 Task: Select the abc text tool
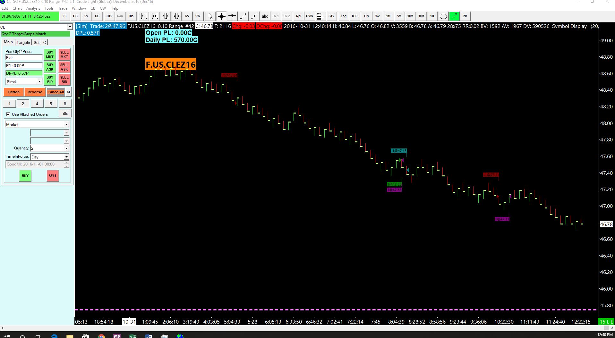click(x=265, y=16)
